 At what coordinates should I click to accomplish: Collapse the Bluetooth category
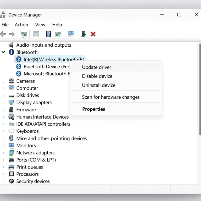[3, 52]
